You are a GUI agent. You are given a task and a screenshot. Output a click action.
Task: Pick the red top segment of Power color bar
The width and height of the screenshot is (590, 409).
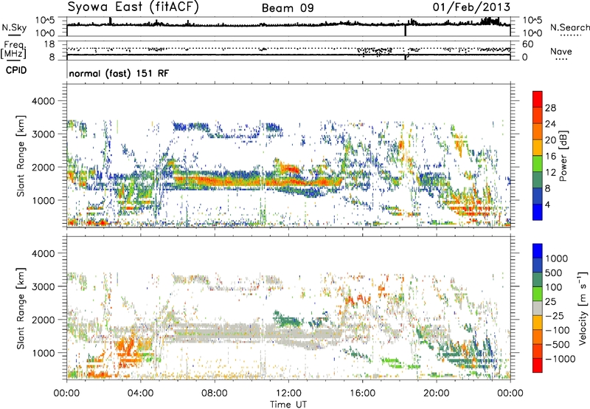538,99
